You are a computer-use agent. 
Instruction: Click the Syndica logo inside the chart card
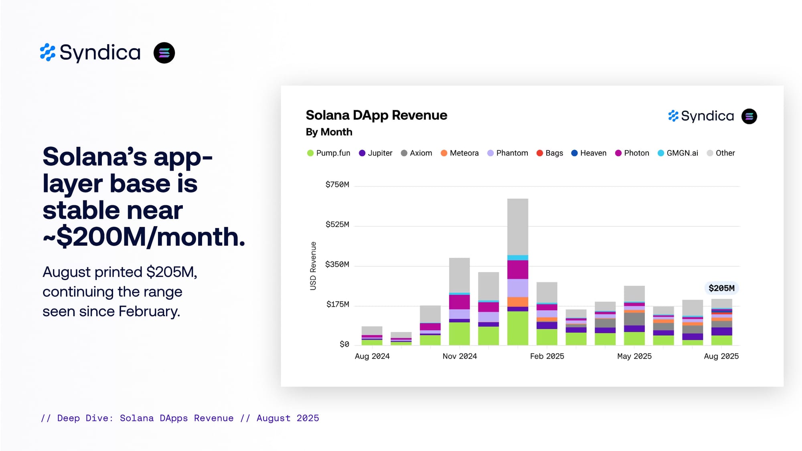pyautogui.click(x=701, y=116)
